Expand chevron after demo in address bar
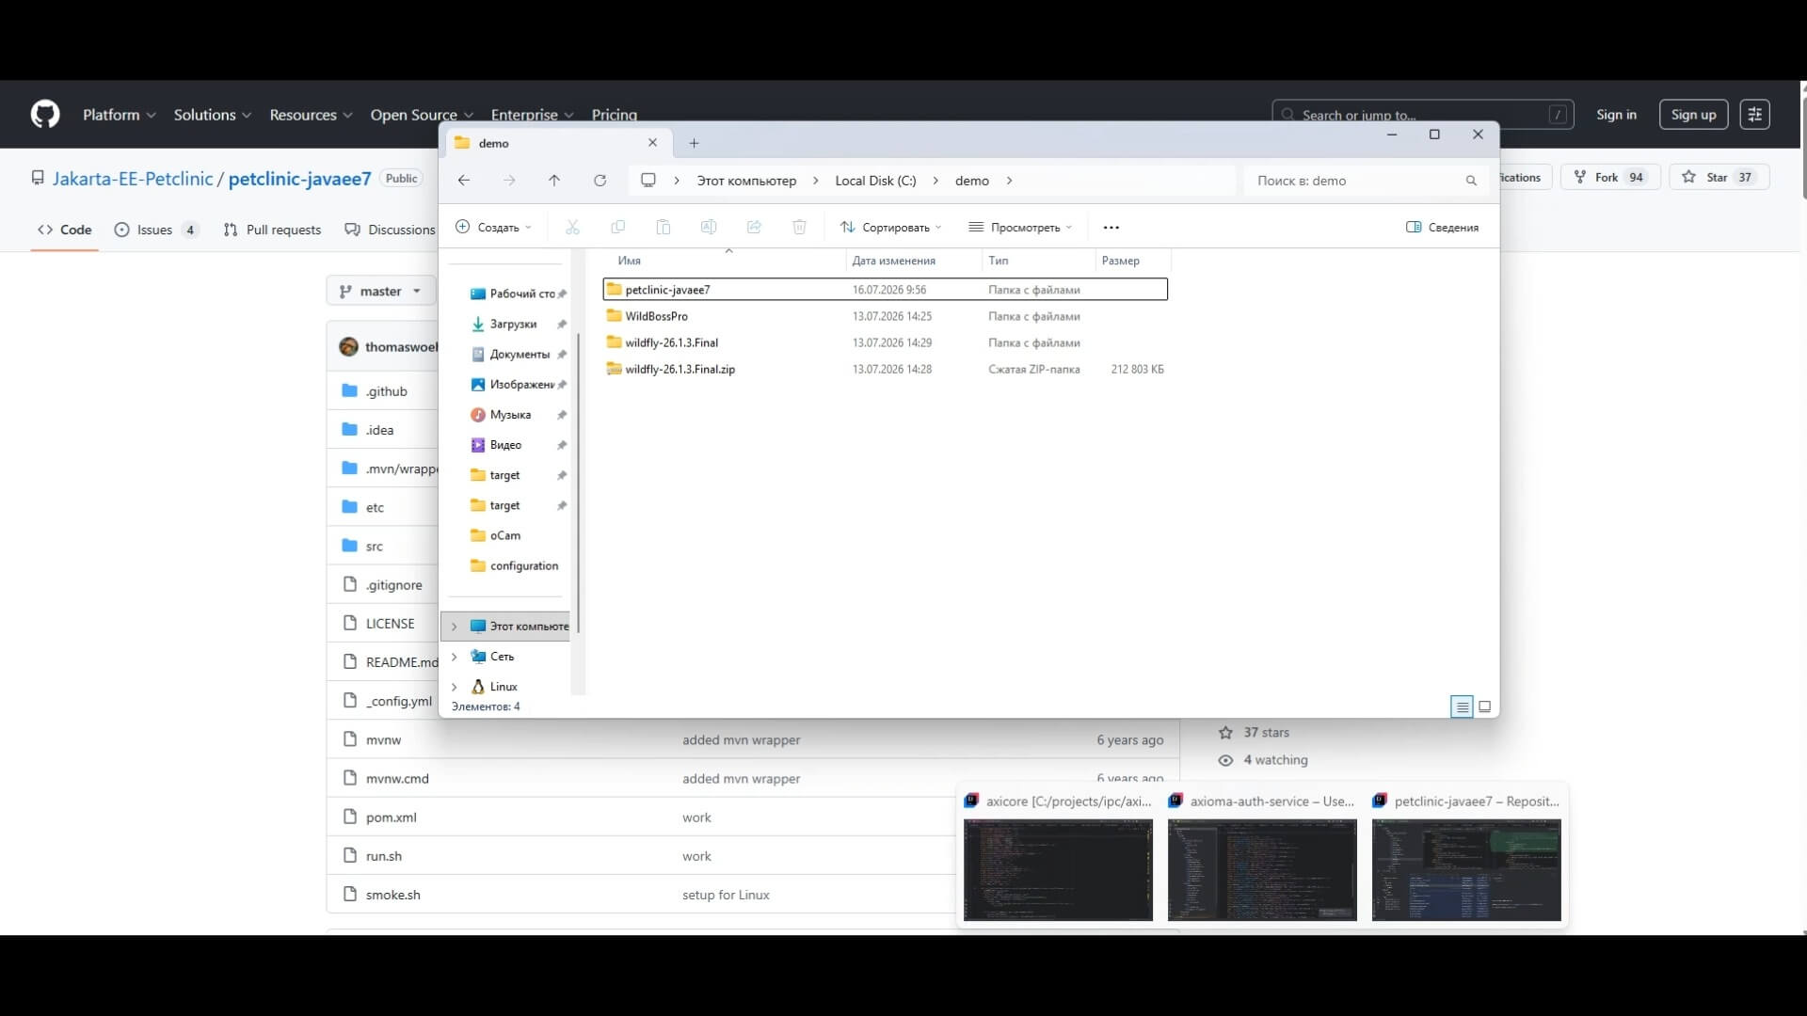1807x1016 pixels. [1009, 181]
